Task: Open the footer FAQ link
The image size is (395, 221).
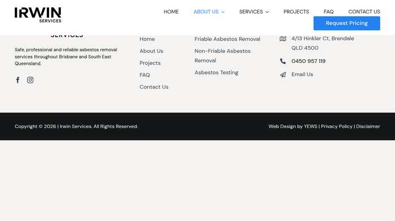Action: tap(144, 75)
